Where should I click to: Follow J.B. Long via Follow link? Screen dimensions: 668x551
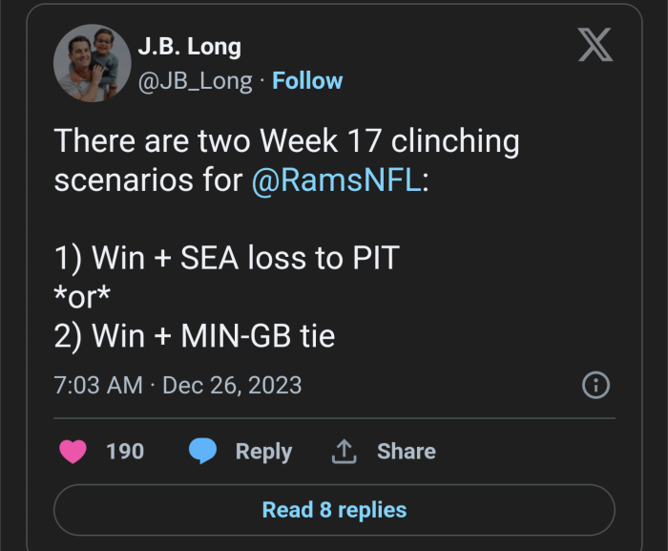[x=307, y=81]
